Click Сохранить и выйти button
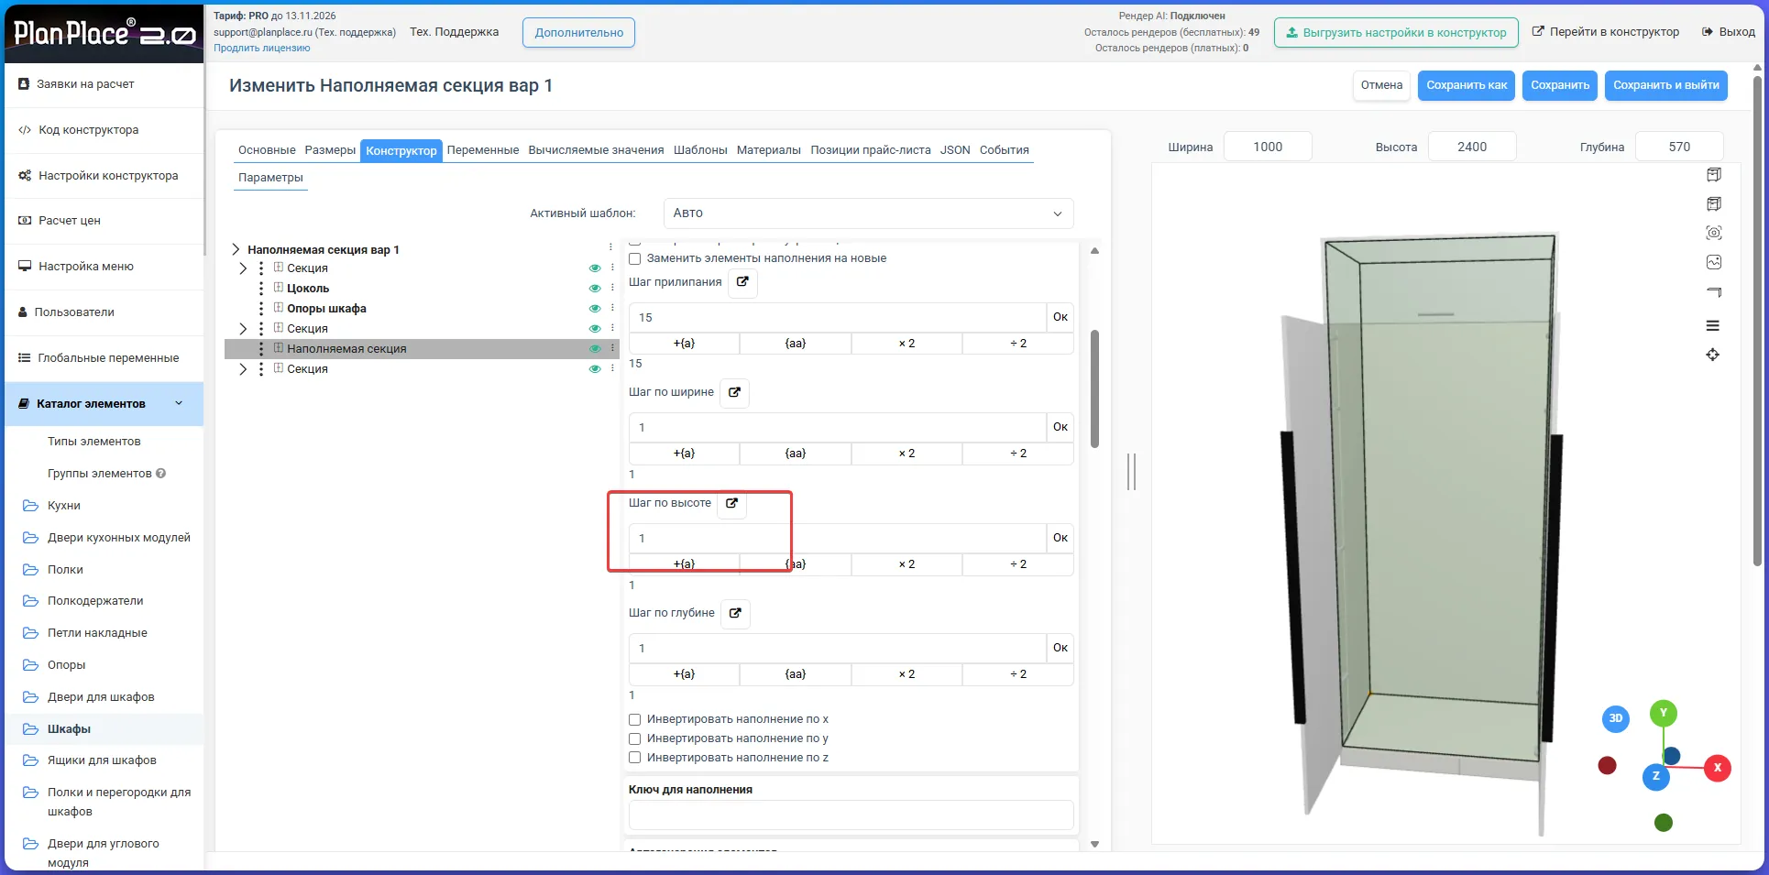The image size is (1769, 875). tap(1666, 85)
